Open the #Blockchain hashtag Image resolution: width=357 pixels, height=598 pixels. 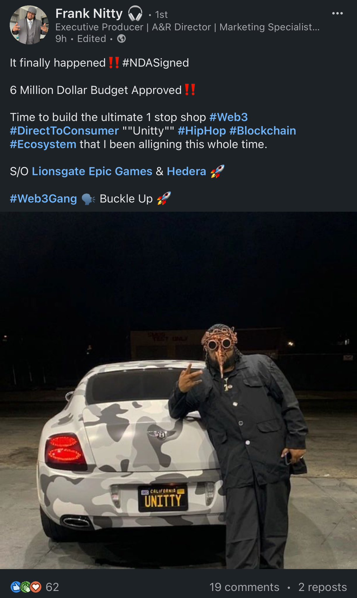(x=262, y=131)
